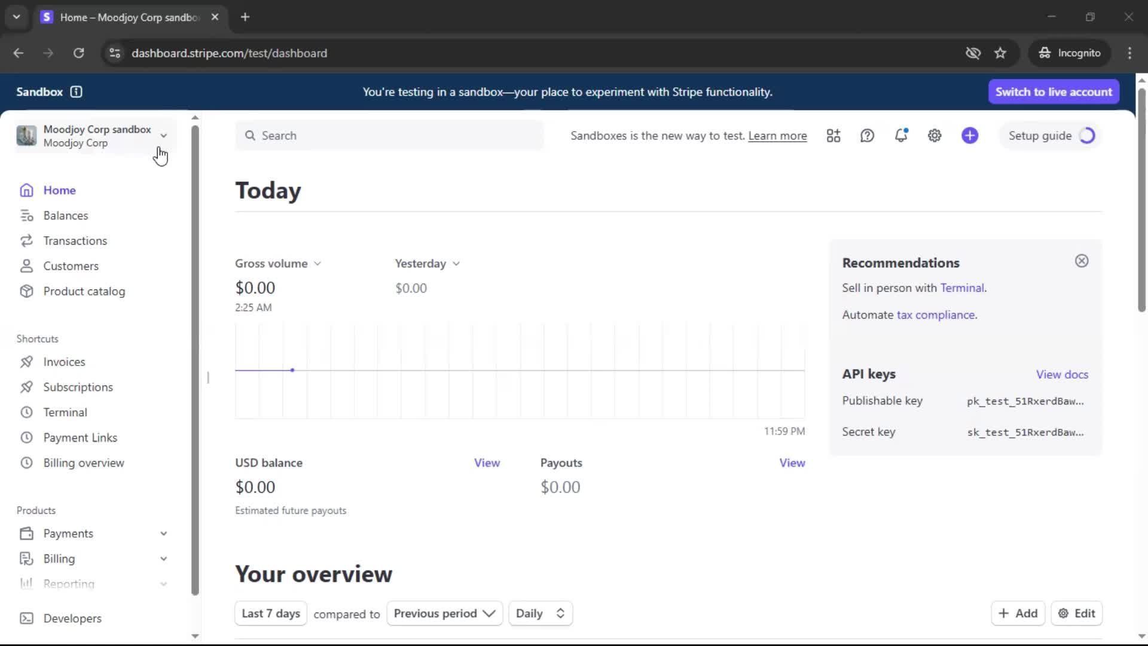
Task: Go to Customers in sidebar
Action: coord(71,266)
